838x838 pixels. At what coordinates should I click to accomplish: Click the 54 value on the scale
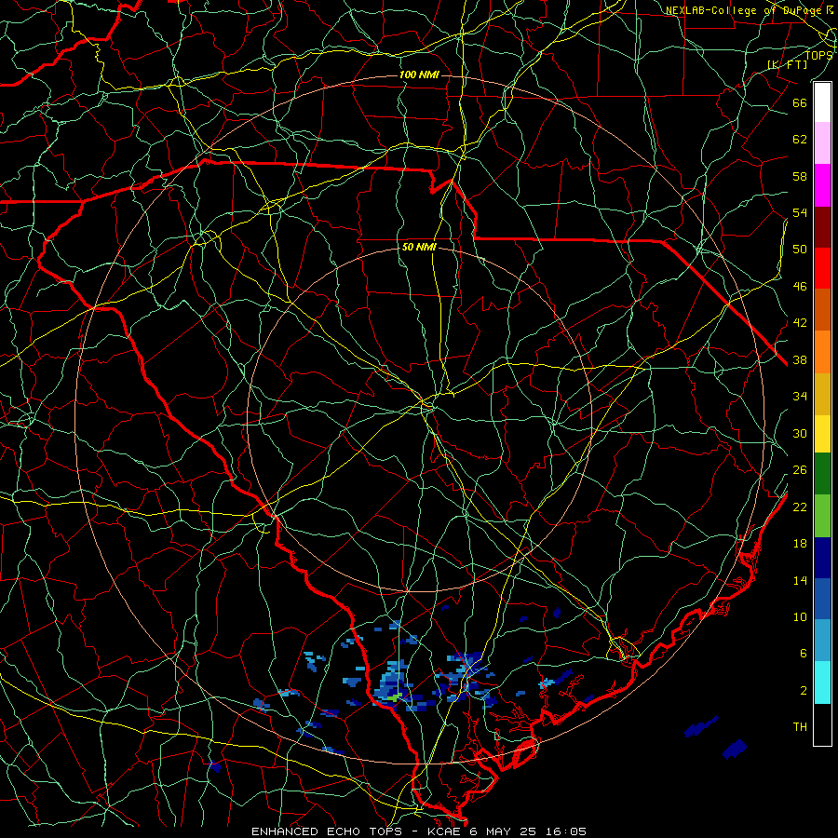[x=800, y=212]
